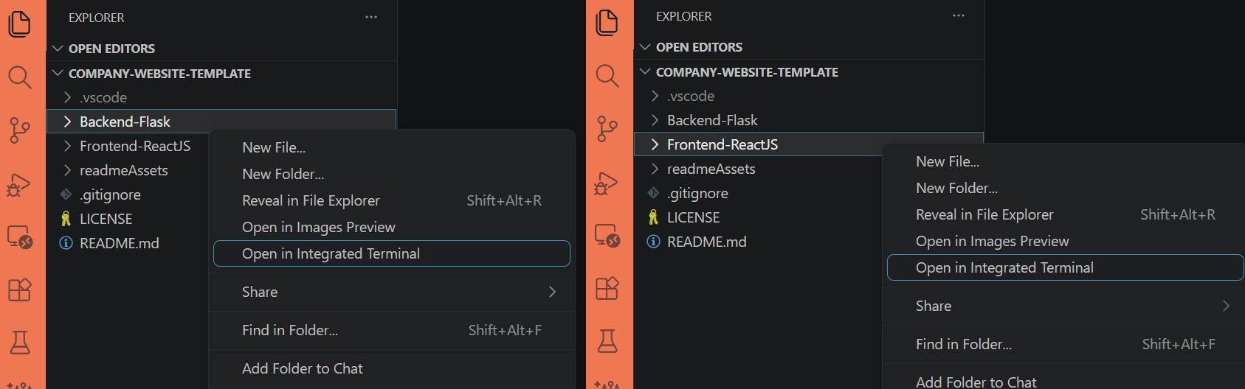Select Open in Integrated Terminal in left menu
Viewport: 1245px width, 389px height.
point(392,253)
